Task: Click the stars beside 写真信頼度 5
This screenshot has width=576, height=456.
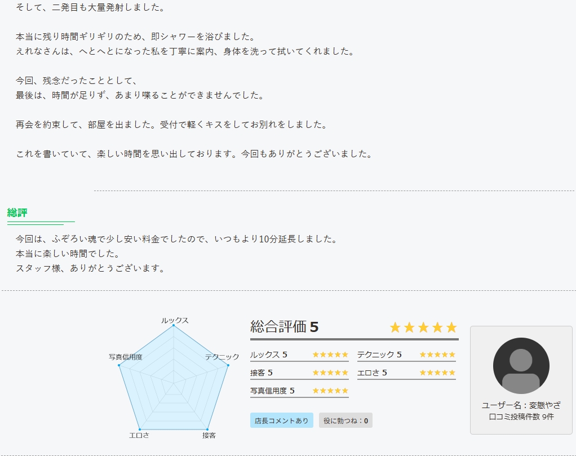Action: 330,391
